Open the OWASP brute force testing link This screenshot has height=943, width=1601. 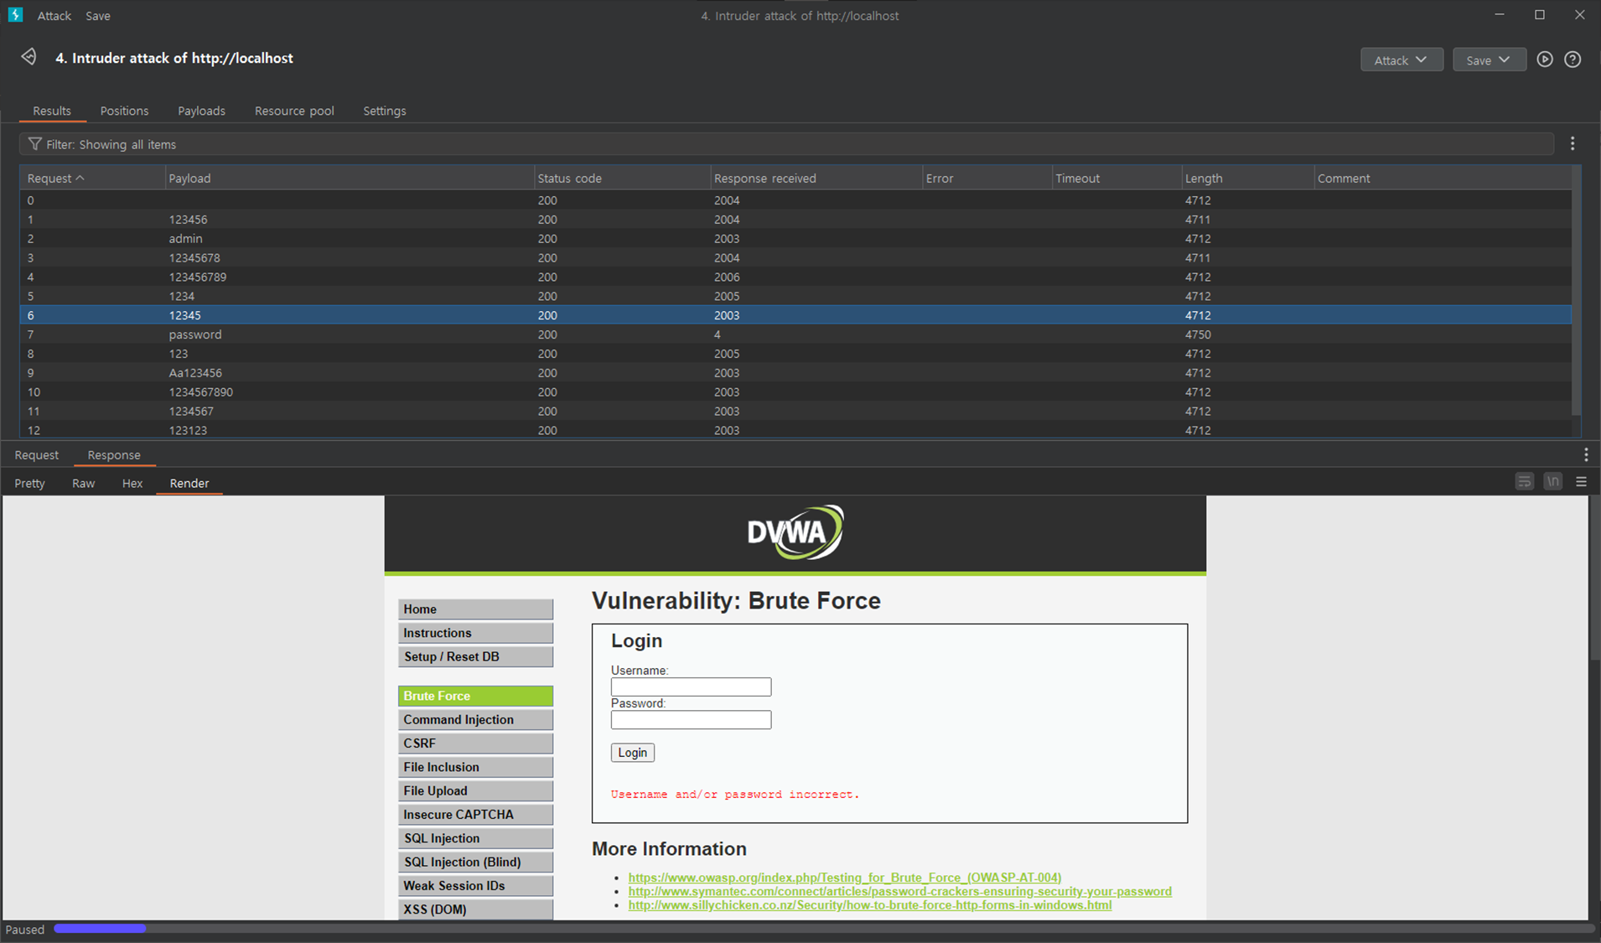[x=845, y=878]
